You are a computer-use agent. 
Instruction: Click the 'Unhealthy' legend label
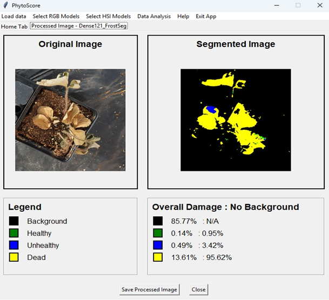43,245
